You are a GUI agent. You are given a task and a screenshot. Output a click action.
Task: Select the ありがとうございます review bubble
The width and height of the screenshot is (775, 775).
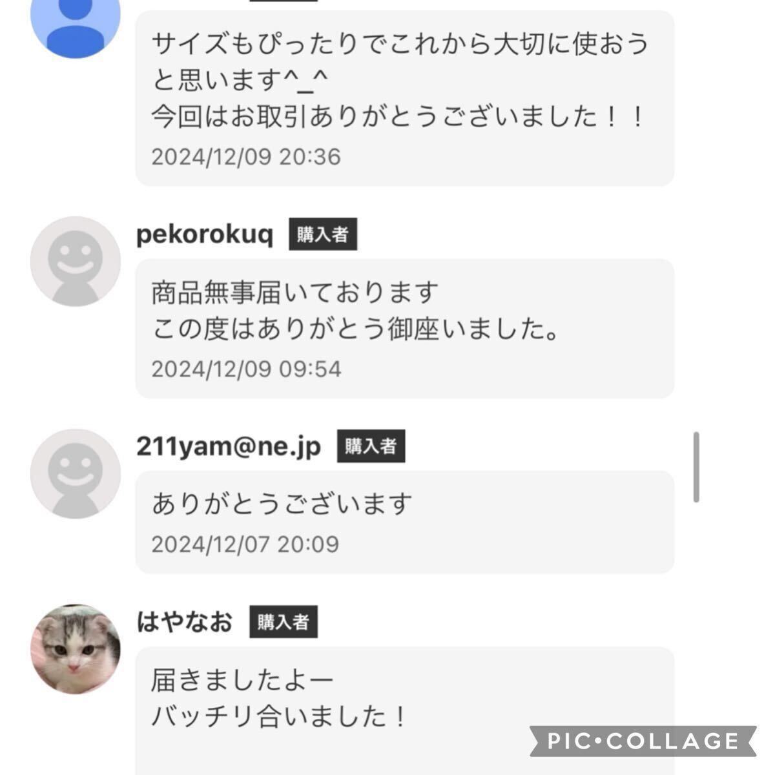click(405, 522)
